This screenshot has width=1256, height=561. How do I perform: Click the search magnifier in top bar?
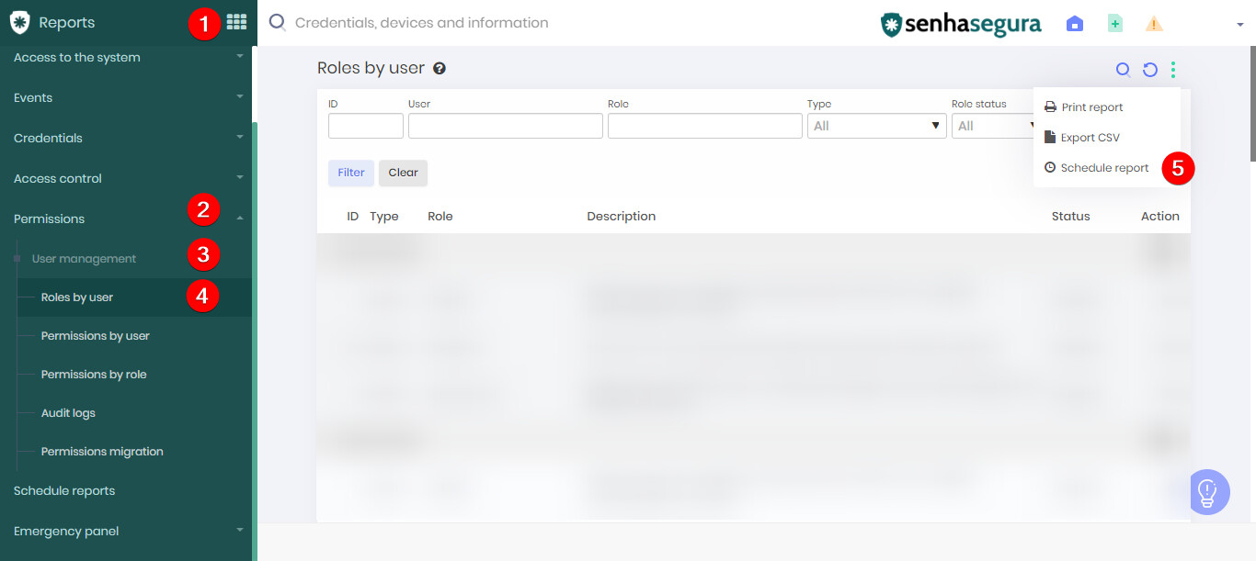(277, 23)
